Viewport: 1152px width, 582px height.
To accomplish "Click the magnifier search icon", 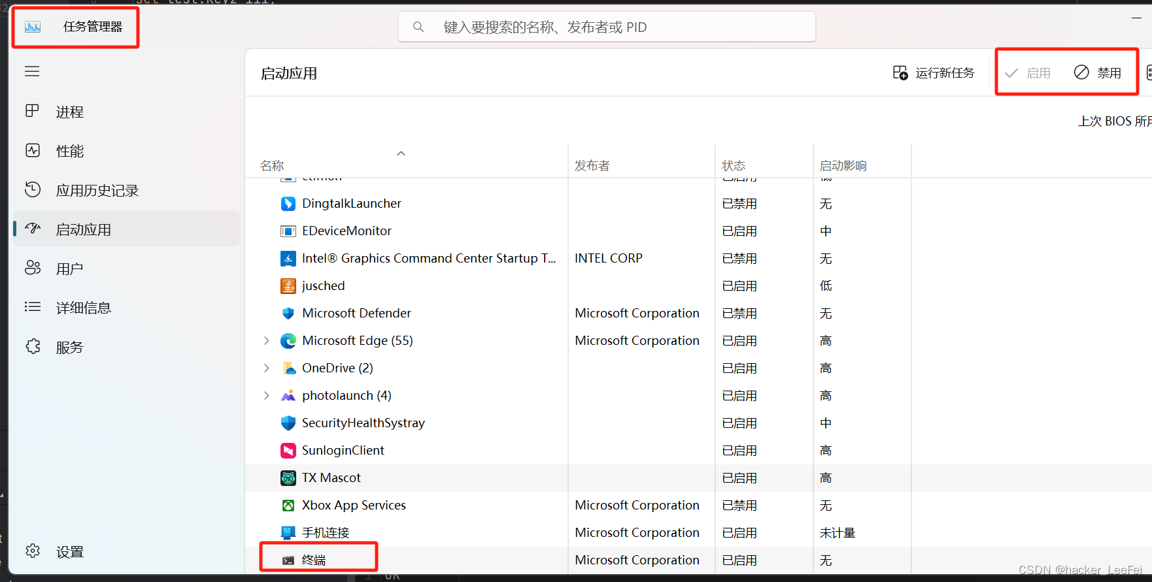I will click(418, 27).
